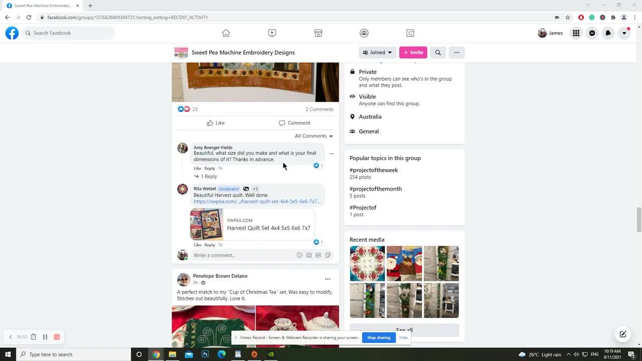Open the Windows Start menu

[8, 354]
